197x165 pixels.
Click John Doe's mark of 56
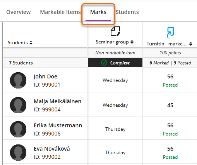170,76
